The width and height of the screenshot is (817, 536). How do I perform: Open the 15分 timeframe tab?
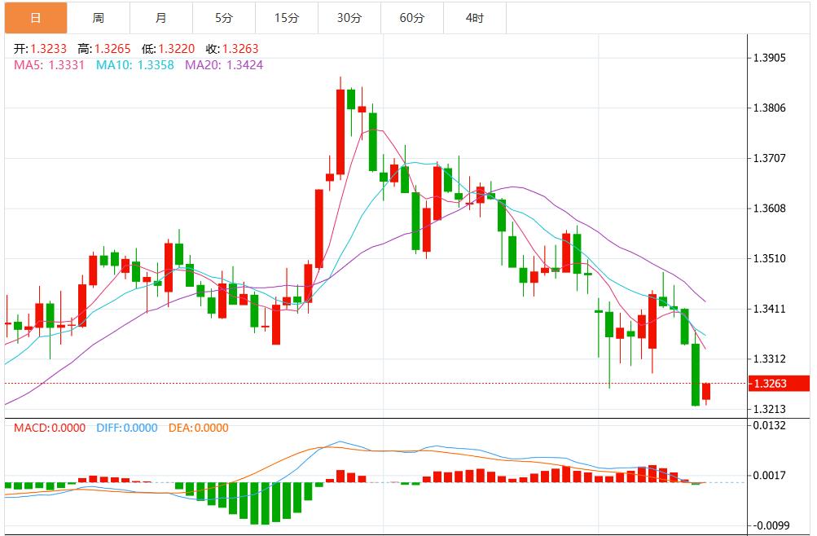pos(286,18)
